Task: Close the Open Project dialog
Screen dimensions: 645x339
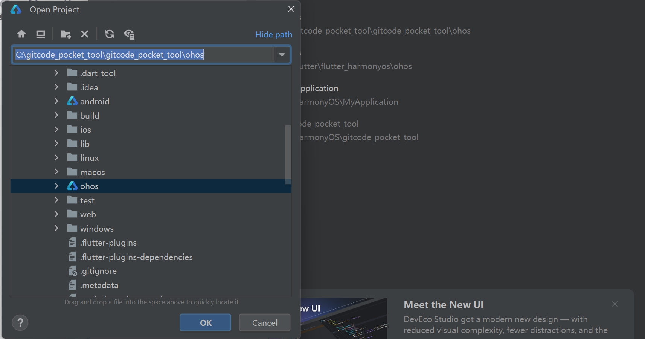Action: 291,9
